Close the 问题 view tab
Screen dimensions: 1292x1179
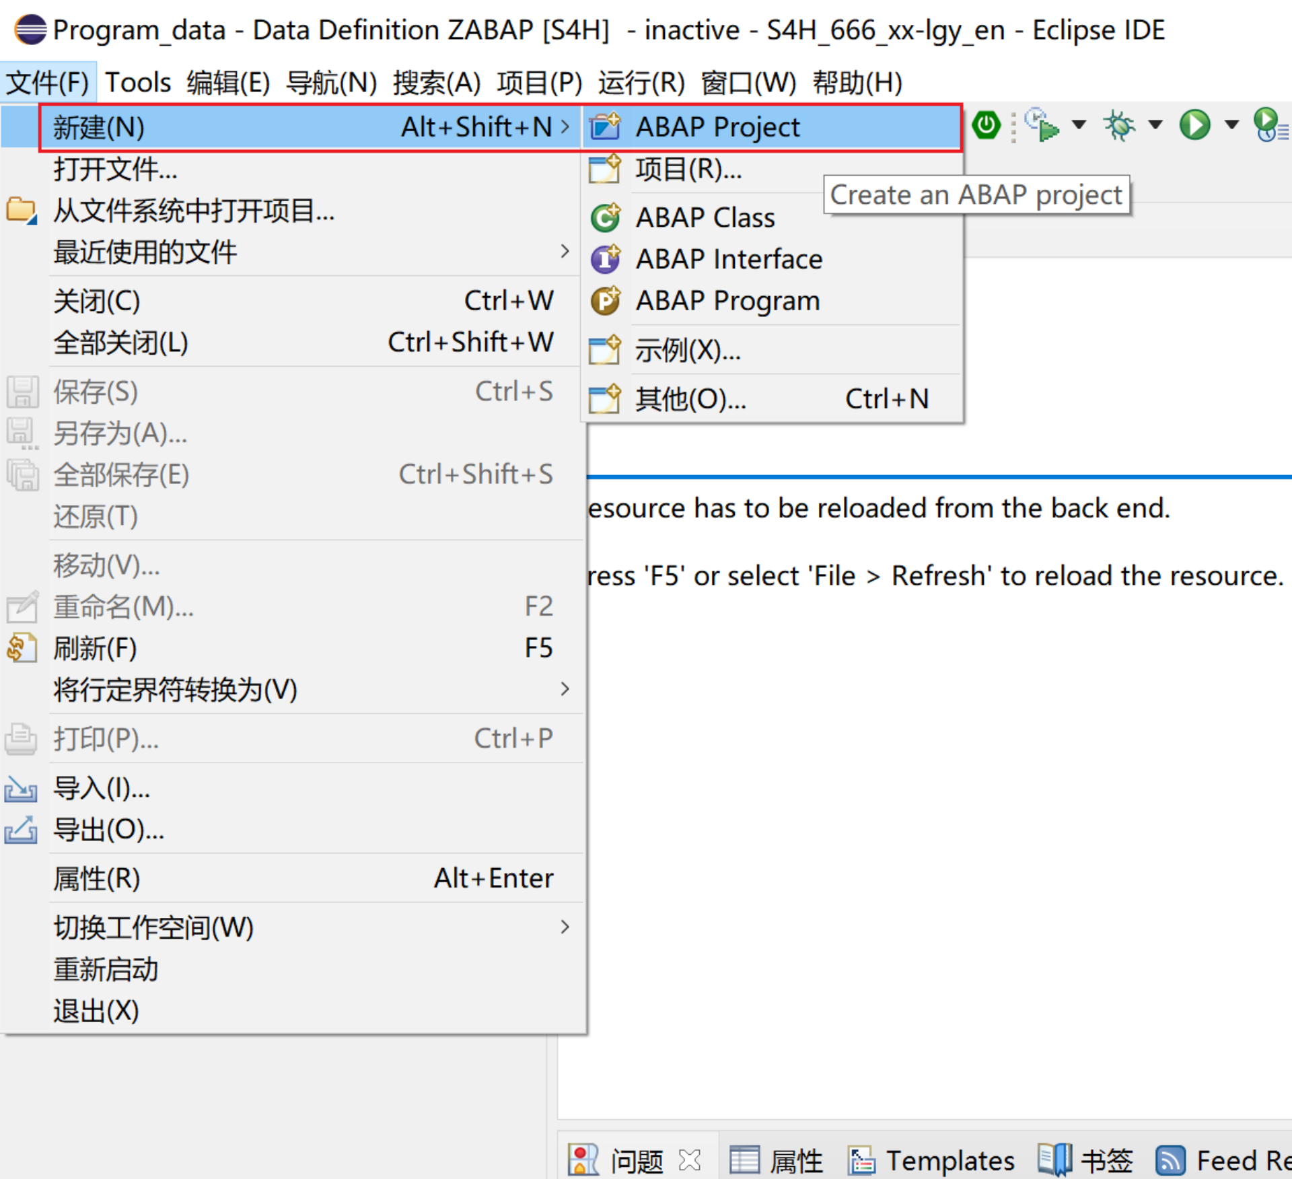click(690, 1160)
